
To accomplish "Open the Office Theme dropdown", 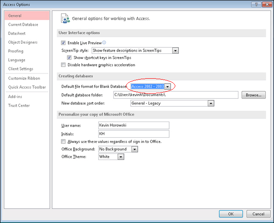I will [x=121, y=157].
